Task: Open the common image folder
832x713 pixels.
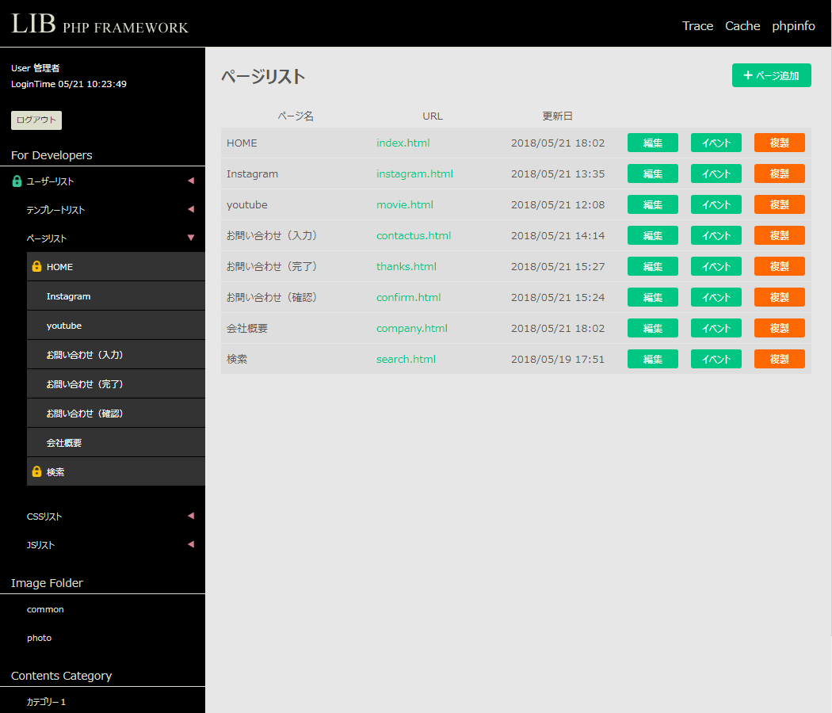Action: click(46, 609)
